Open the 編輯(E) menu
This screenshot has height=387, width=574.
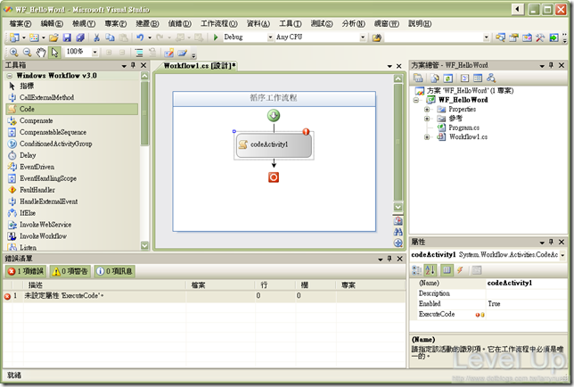pyautogui.click(x=52, y=24)
